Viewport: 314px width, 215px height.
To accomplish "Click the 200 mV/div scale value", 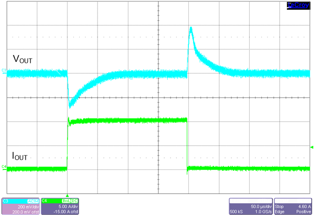I will [29, 207].
